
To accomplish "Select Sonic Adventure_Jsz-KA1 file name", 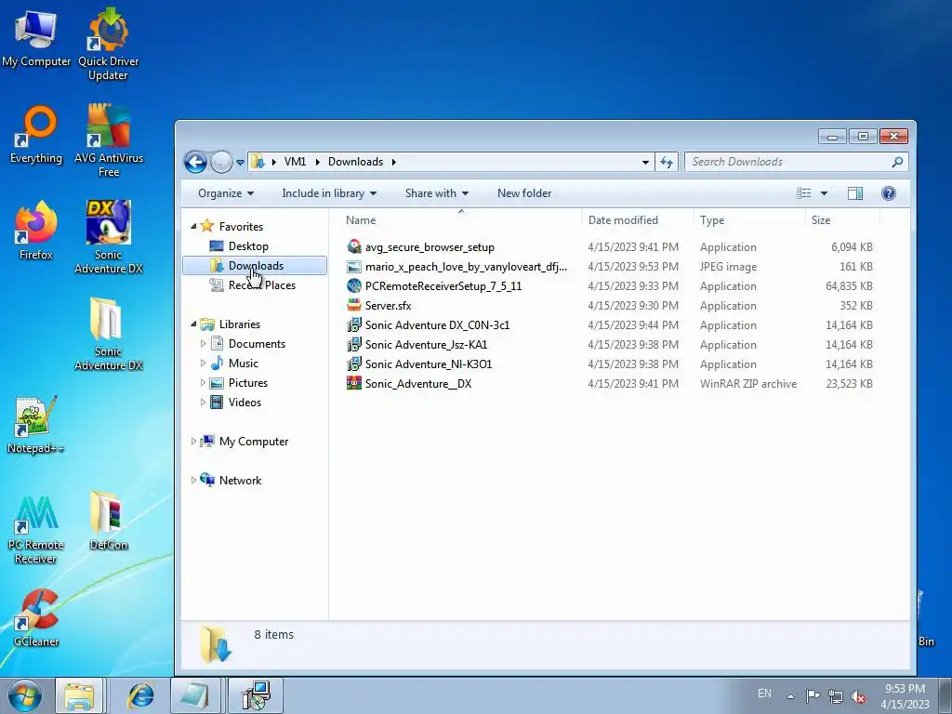I will [x=426, y=345].
